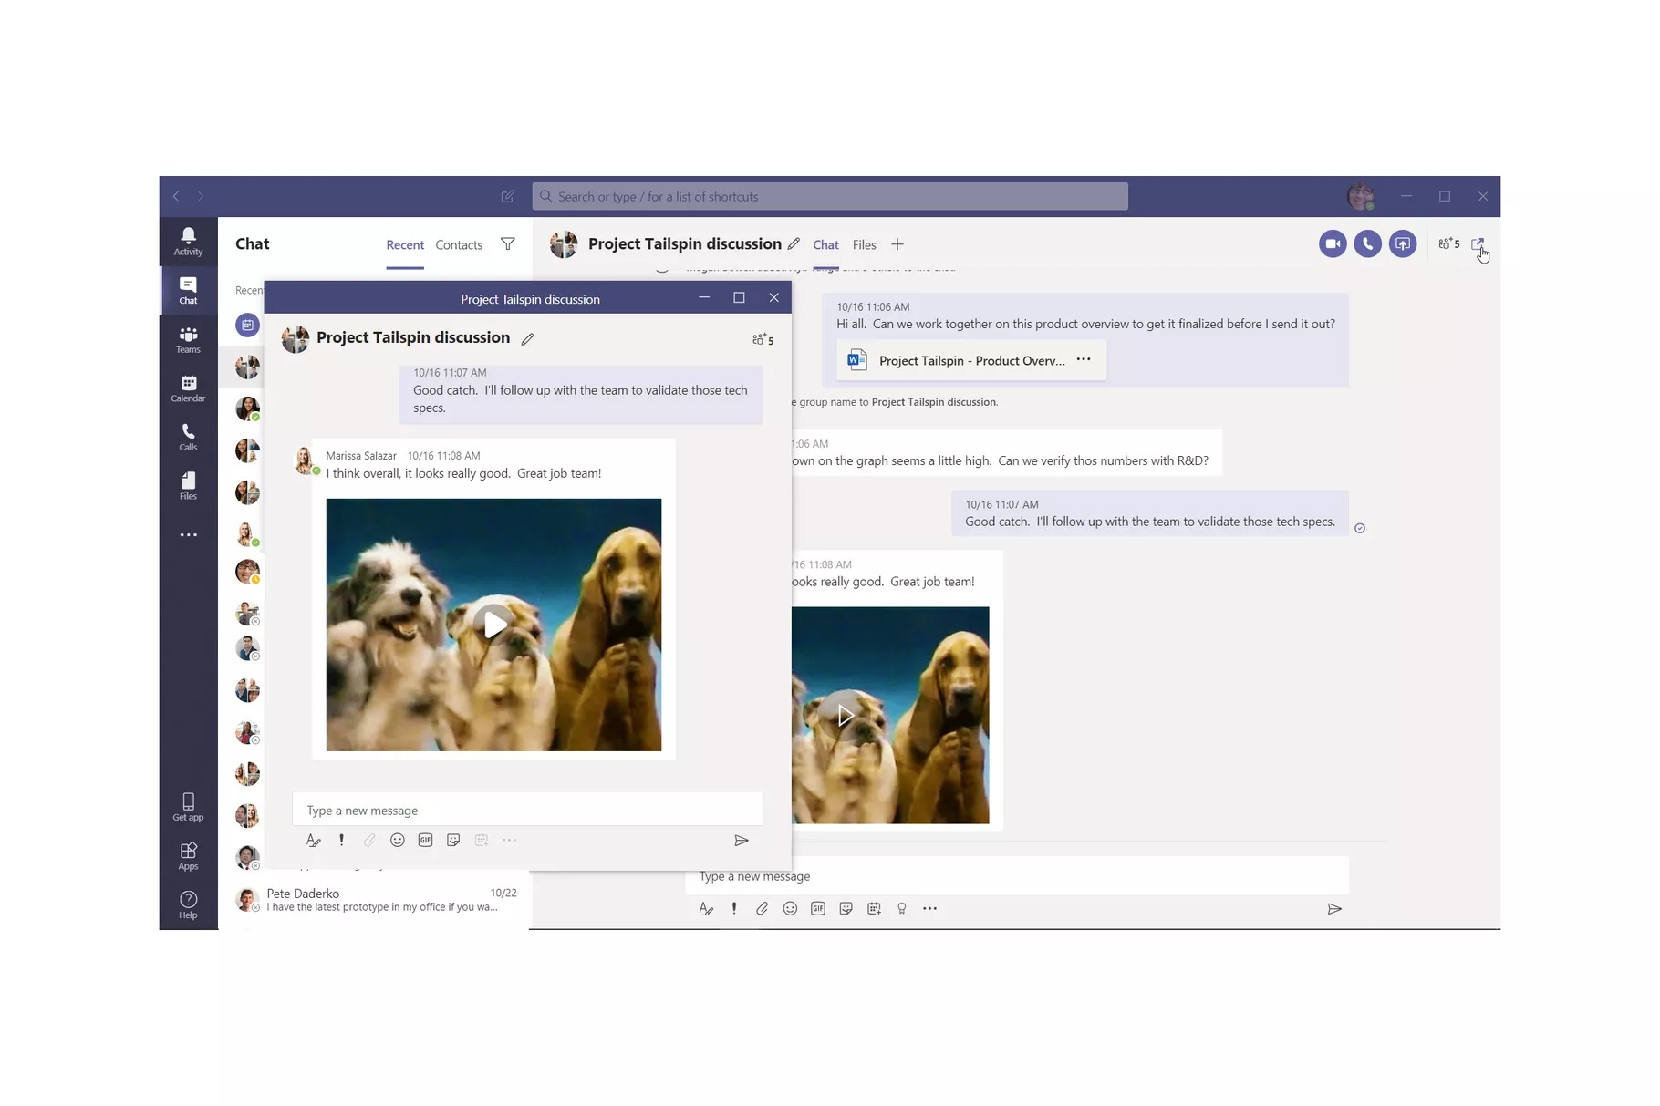The image size is (1660, 1106).
Task: Click the message box in the pop-out window
Action: point(526,811)
